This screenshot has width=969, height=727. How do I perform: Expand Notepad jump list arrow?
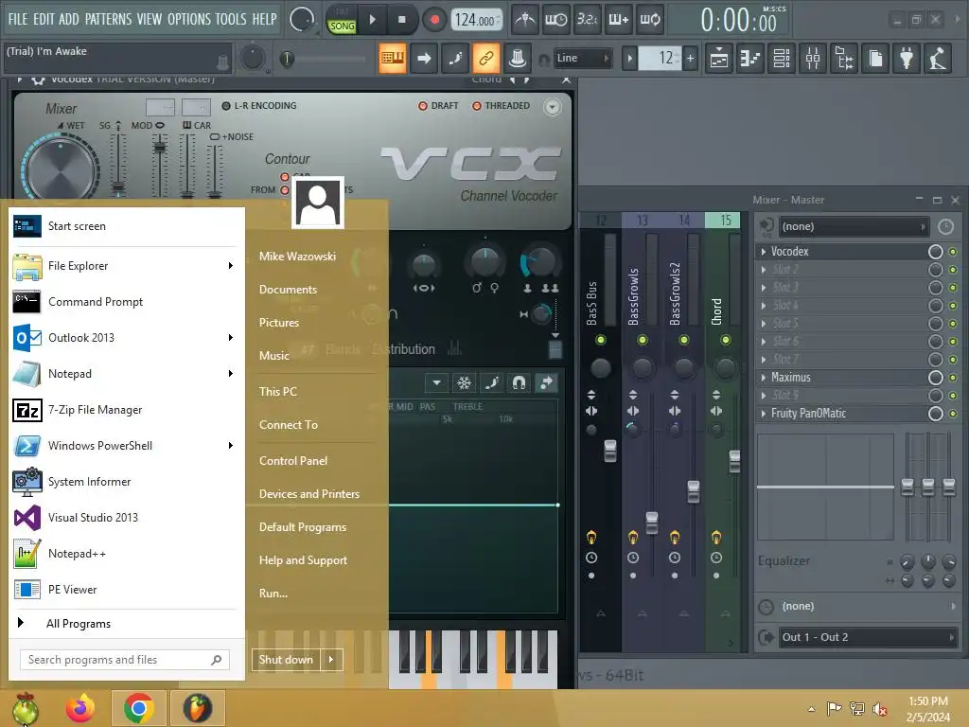231,373
